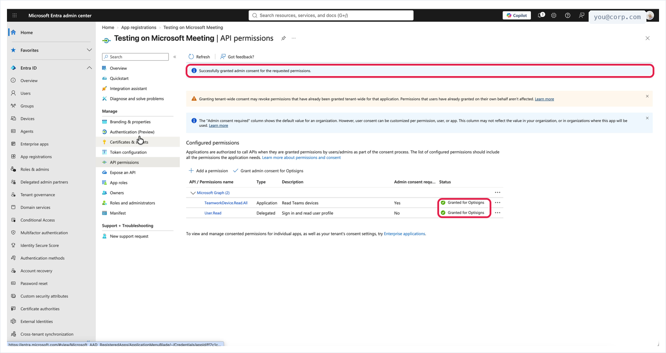Go to App registrations breadcrumb
The image size is (666, 353).
(139, 27)
